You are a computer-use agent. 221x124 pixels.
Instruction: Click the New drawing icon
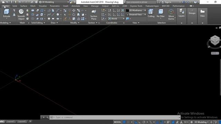pos(3,2)
